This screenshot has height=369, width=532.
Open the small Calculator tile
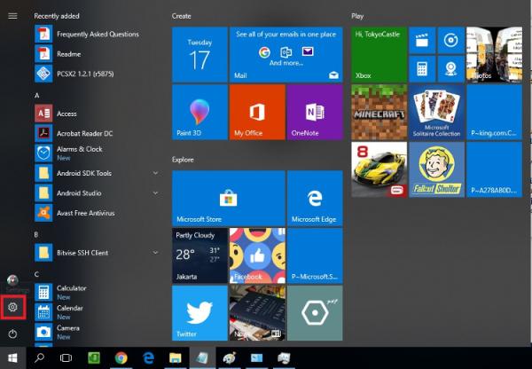[x=422, y=68]
